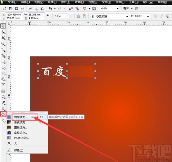Select the Smart fill tool
This screenshot has width=172, height=162.
(x=3, y=56)
